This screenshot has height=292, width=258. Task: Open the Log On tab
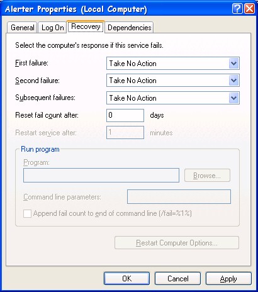52,28
